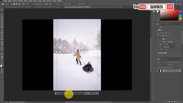
Task: Select the Path Selection tool
Action: click(2, 52)
